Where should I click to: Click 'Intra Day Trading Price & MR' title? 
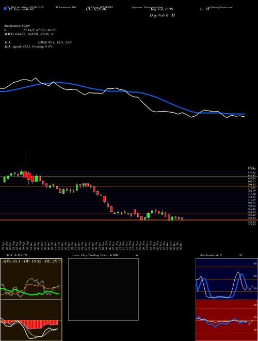tap(95, 255)
